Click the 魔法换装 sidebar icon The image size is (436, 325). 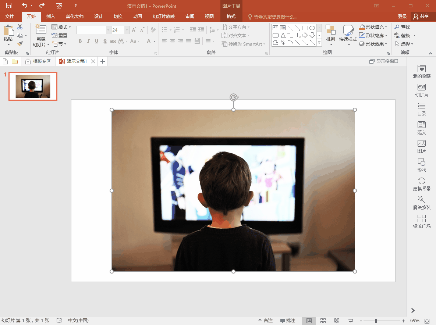pos(422,203)
